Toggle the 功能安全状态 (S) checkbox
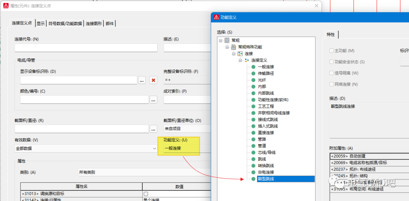409x201 pixels. point(331,62)
